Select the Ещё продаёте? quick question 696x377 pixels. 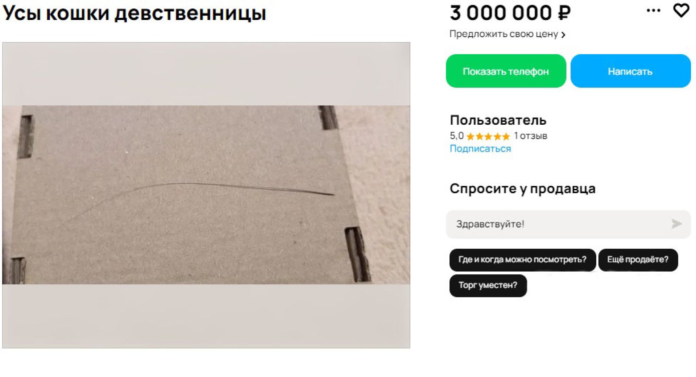[x=638, y=260]
